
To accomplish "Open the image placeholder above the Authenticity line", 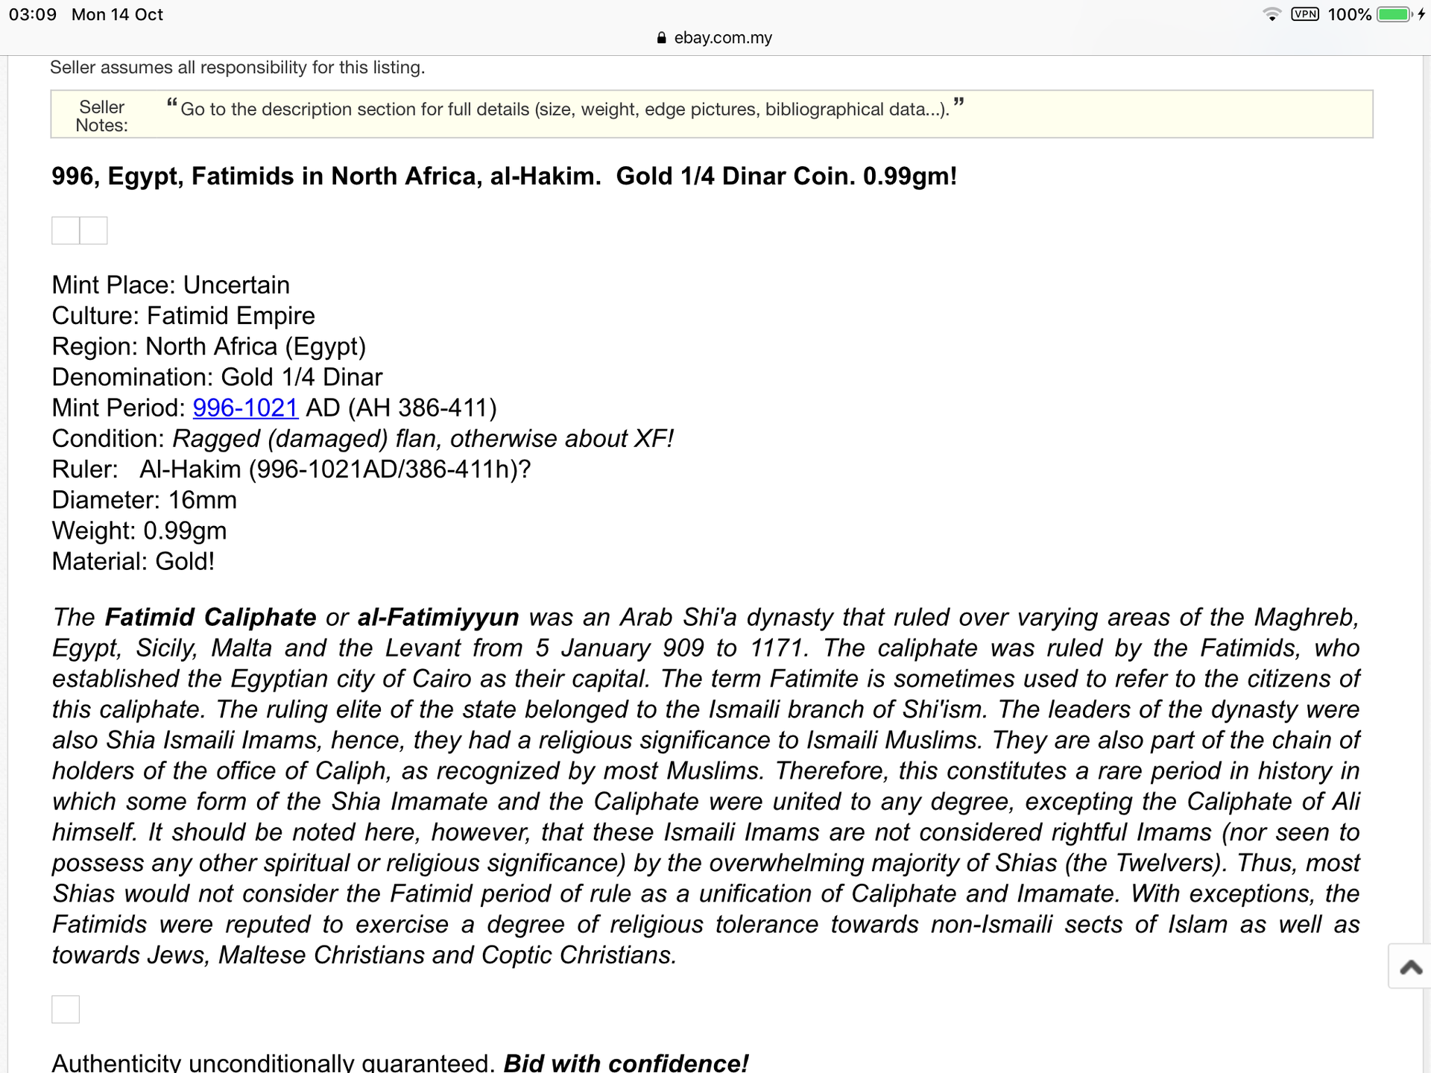I will 66,1010.
